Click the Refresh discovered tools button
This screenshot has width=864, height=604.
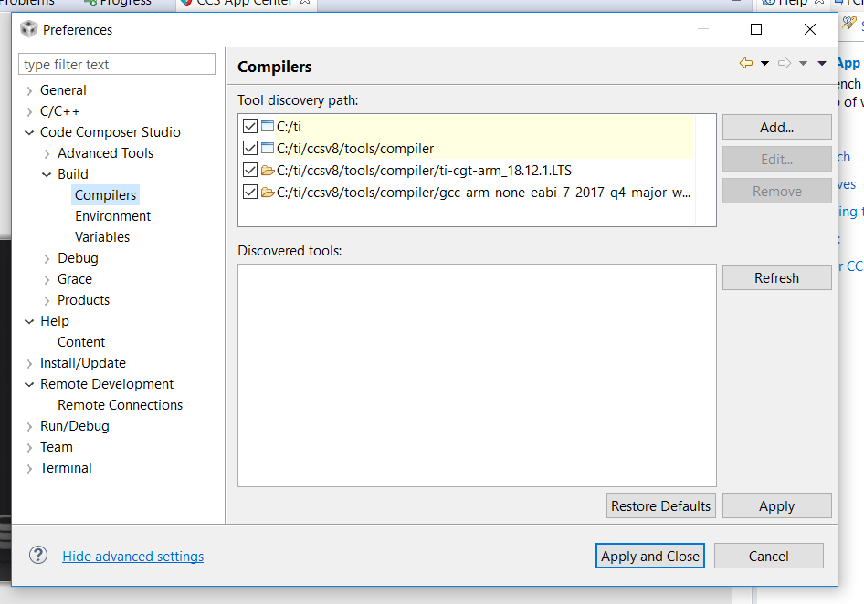pyautogui.click(x=776, y=278)
